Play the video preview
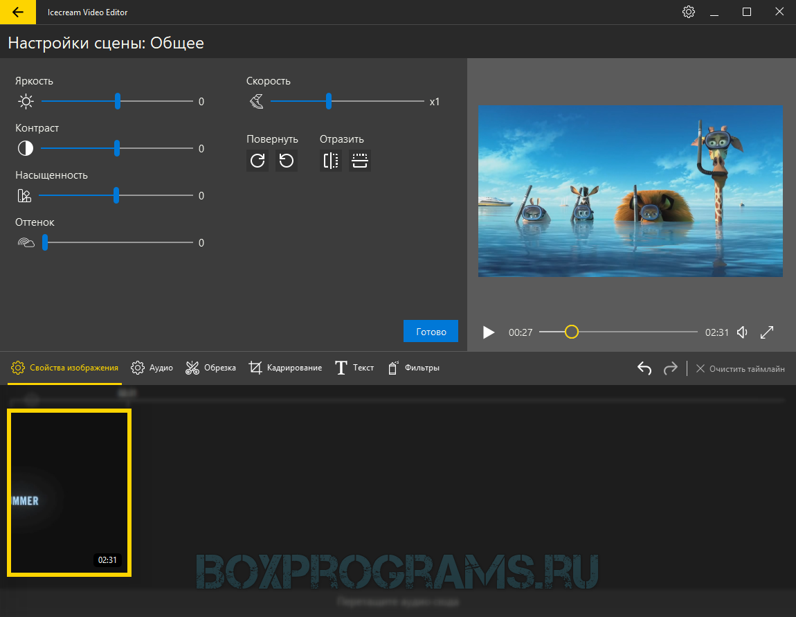Screen dimensions: 796x617 pos(489,332)
